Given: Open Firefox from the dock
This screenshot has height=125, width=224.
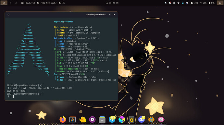Looking at the screenshot, I should 63,120.
